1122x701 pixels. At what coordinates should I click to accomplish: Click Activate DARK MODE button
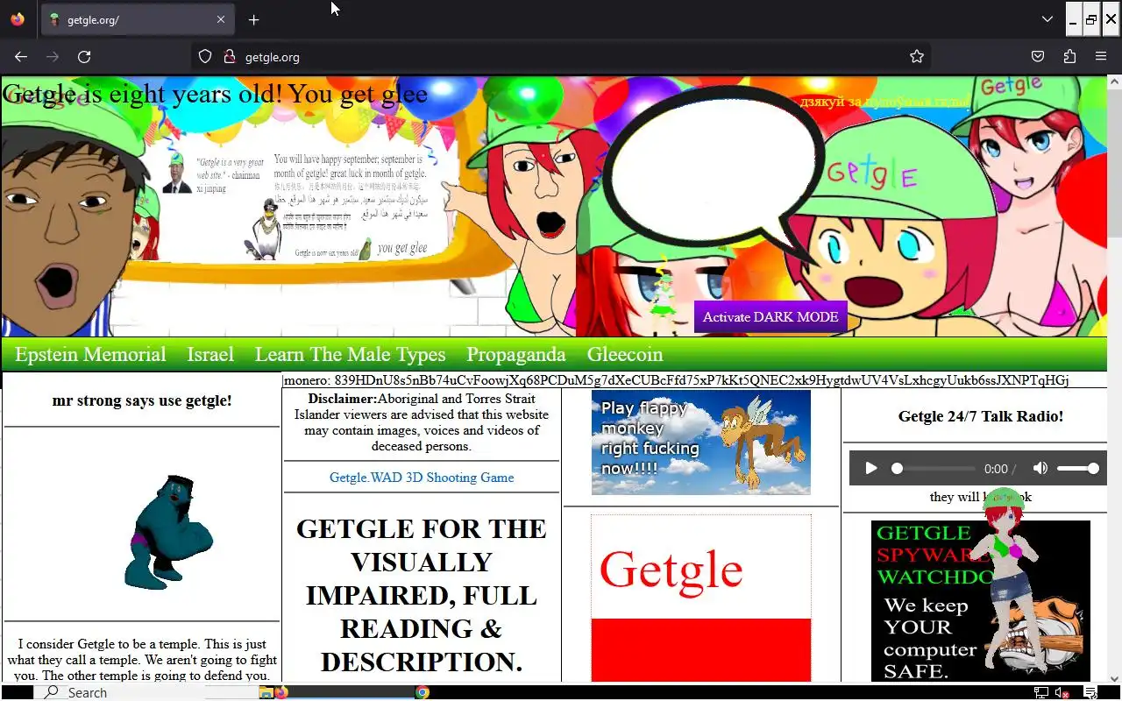point(770,317)
